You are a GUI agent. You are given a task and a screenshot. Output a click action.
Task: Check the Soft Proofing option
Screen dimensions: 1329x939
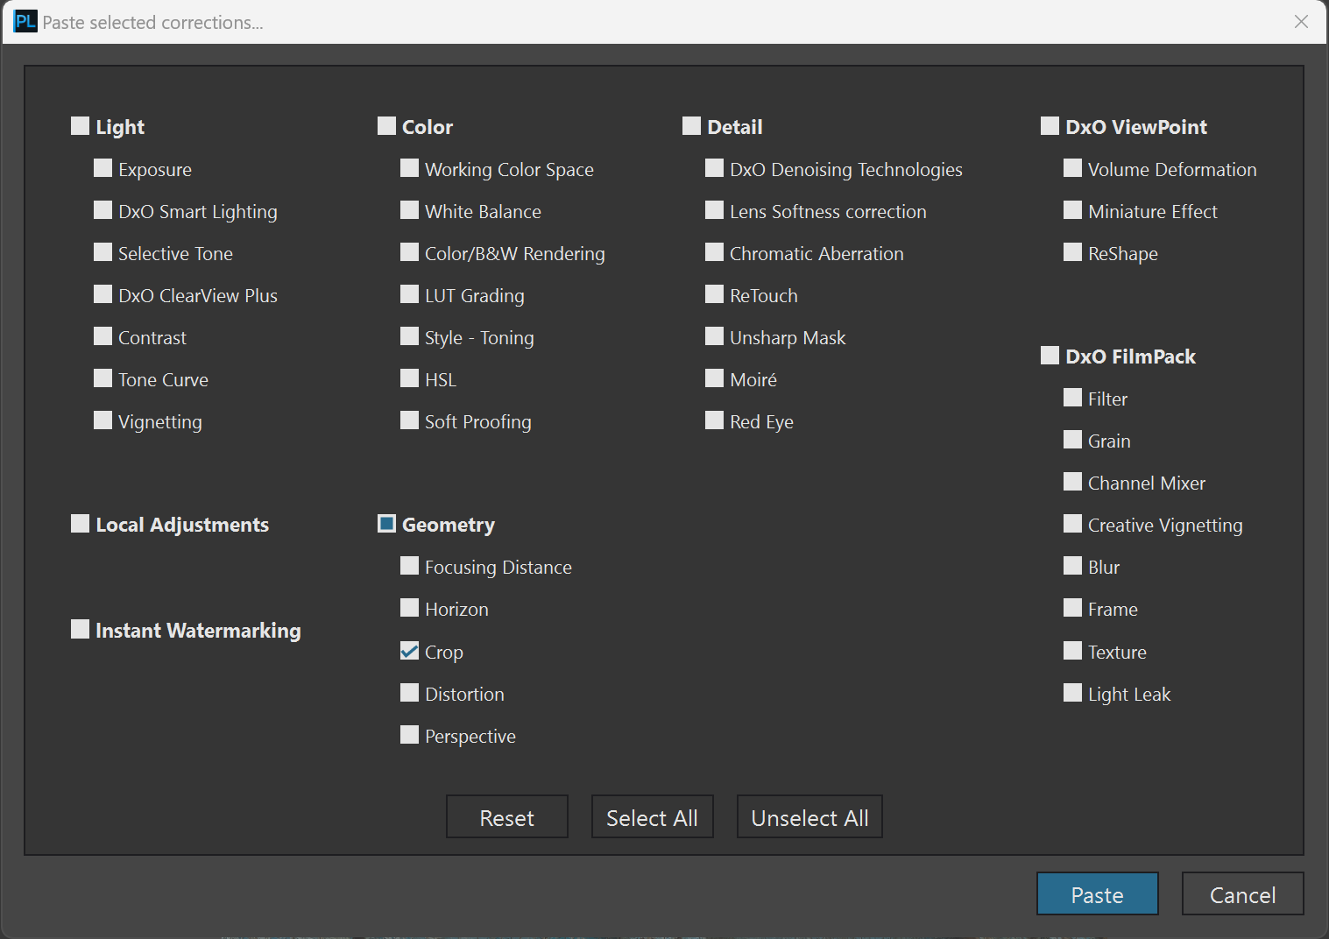pos(409,420)
